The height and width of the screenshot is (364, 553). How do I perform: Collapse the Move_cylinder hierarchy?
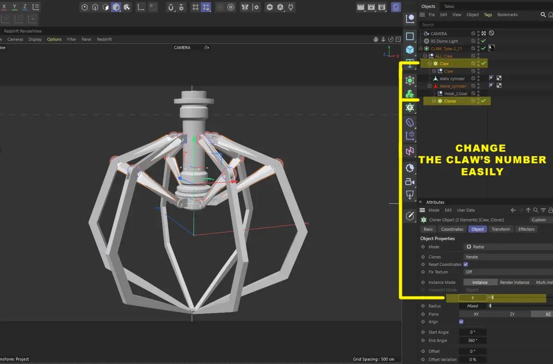(x=429, y=86)
